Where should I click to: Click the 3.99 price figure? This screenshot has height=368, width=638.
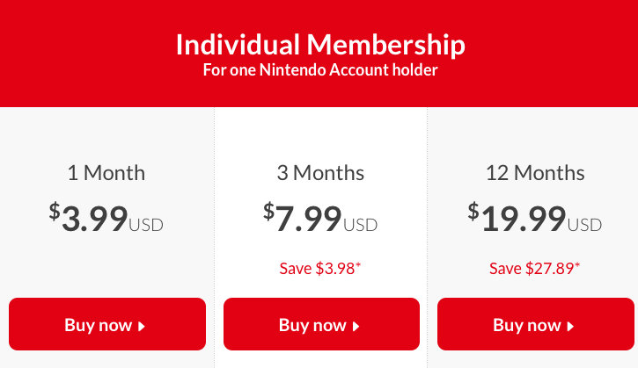(94, 218)
